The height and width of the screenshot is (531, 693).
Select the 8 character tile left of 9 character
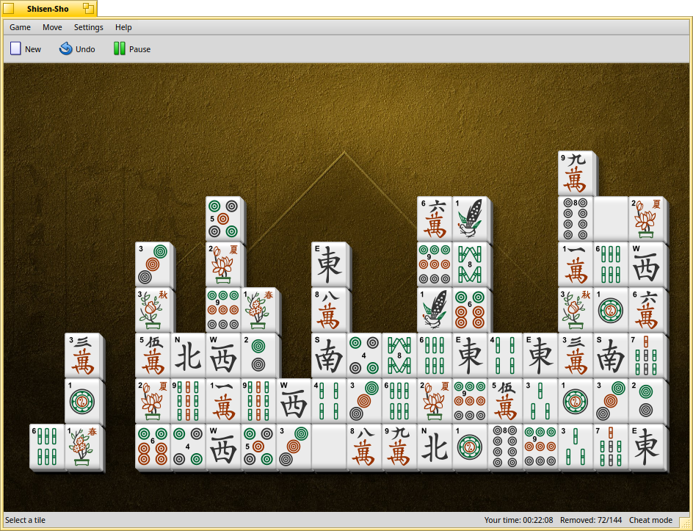click(364, 447)
